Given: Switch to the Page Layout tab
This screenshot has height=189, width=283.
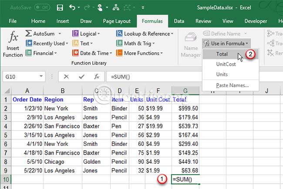Looking at the screenshot, I should point(117,21).
